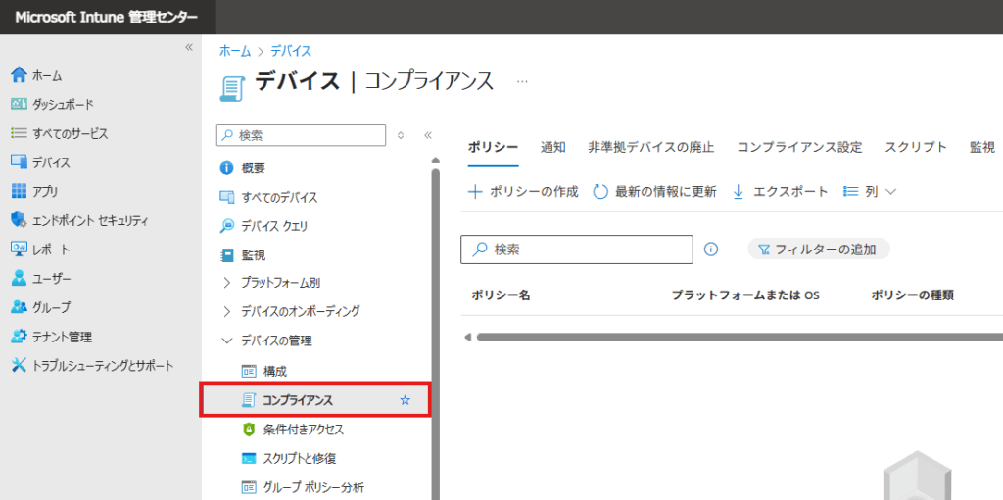Click the スクリプトと修復 terminal icon

[x=248, y=459]
